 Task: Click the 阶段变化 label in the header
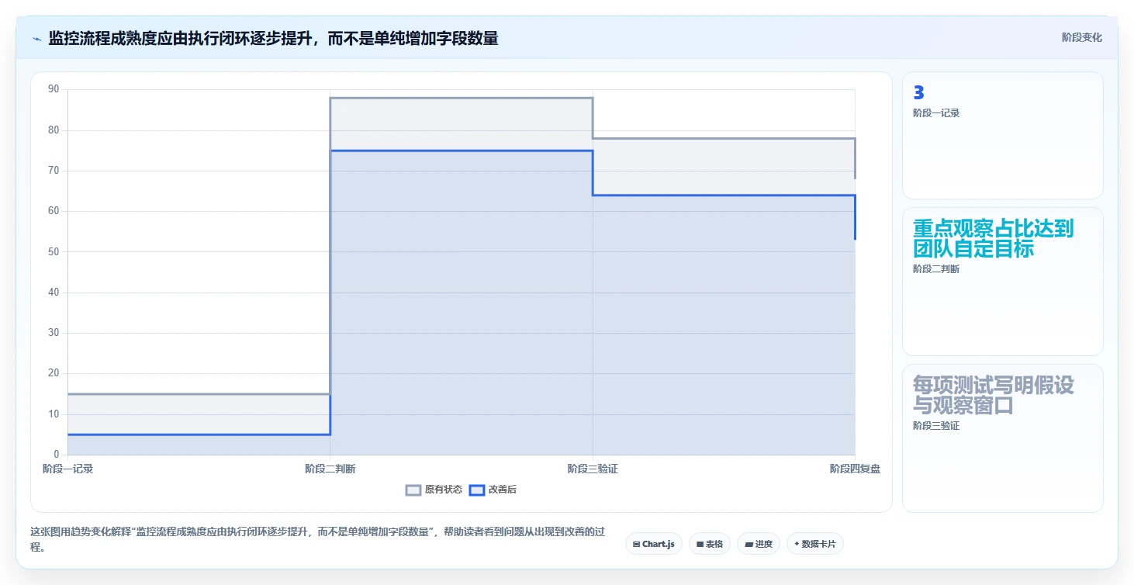[1081, 38]
